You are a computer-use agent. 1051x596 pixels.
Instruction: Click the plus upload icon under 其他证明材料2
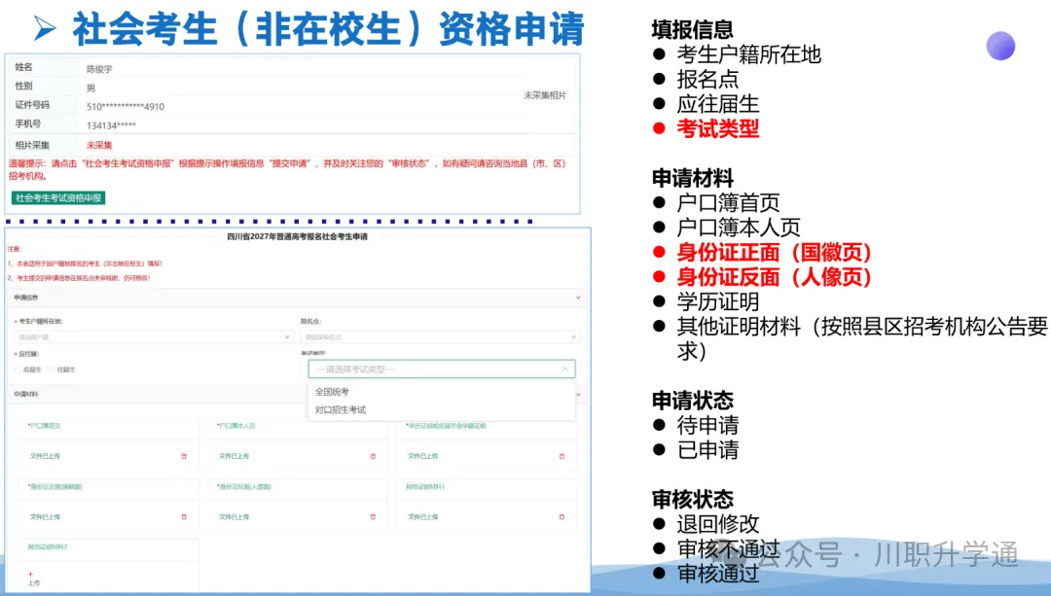(30, 574)
